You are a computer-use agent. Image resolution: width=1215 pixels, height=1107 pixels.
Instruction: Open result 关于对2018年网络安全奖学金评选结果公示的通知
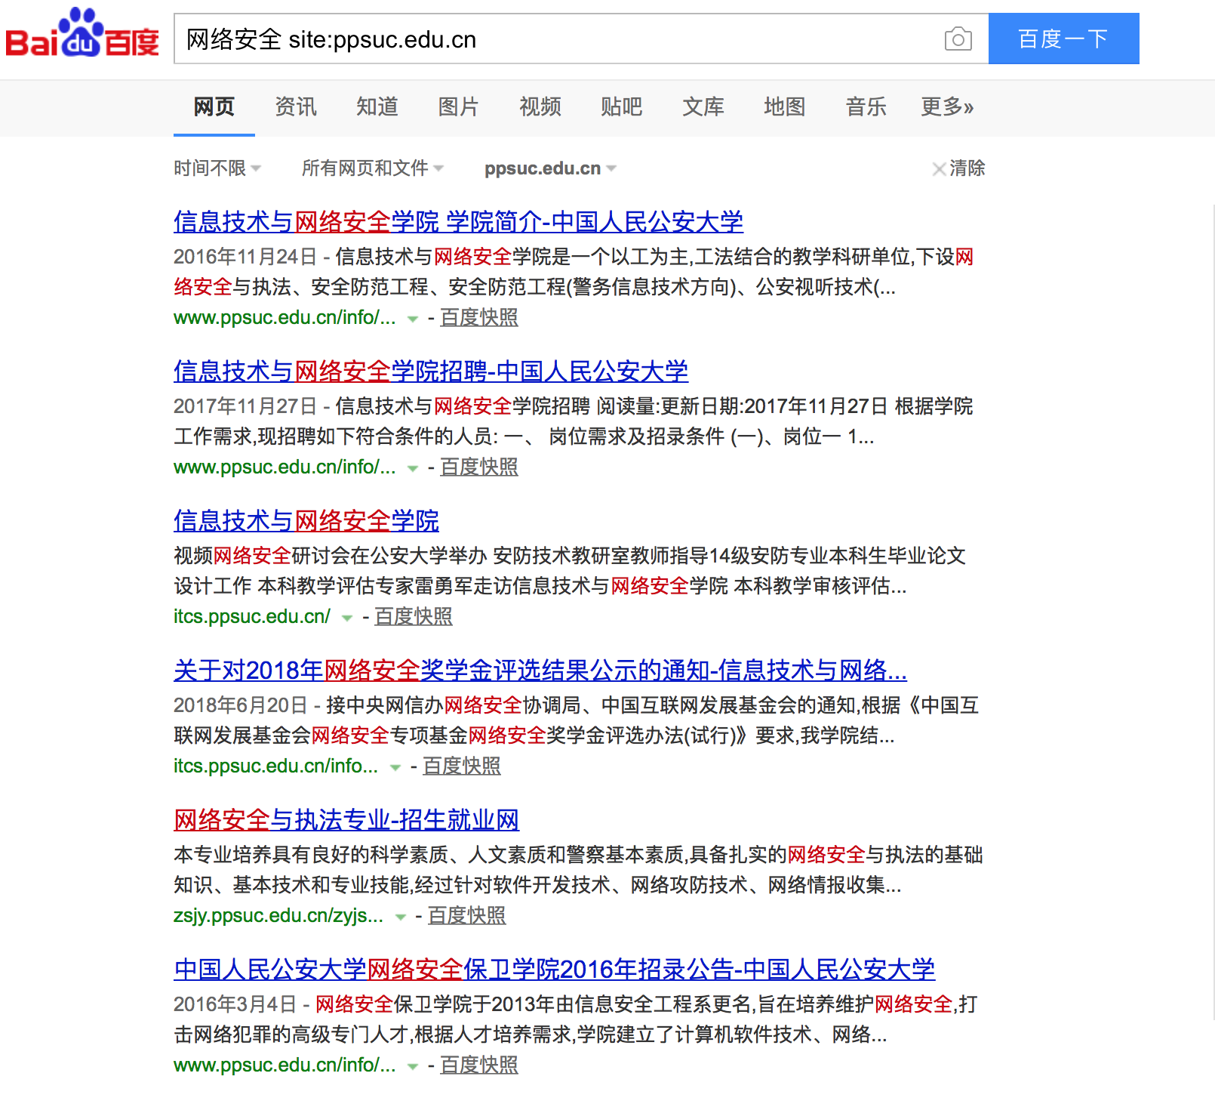click(540, 671)
